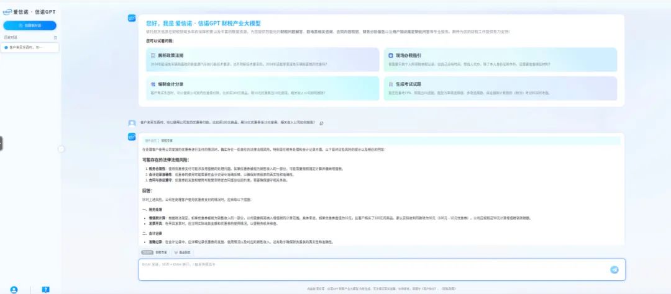Screen dimensions: 671x294
Task: Click the copy icon after the user question
Action: 321,123
